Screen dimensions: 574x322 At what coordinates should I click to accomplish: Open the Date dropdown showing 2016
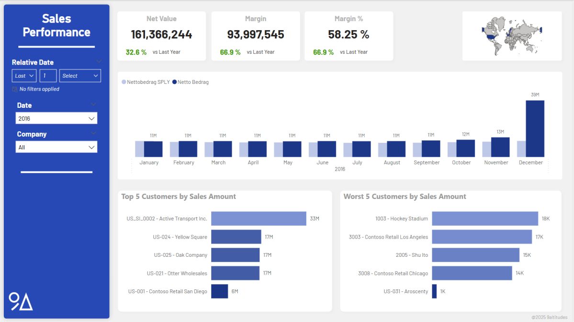pos(56,118)
